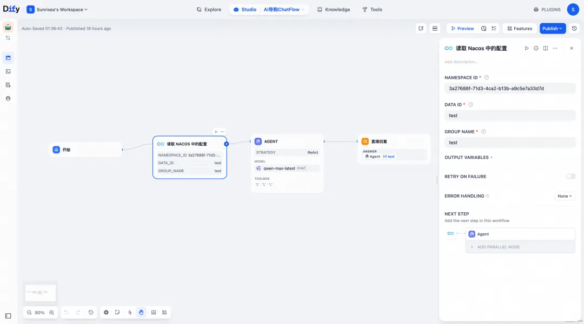
Task: Click the Dify logo
Action: click(x=11, y=9)
